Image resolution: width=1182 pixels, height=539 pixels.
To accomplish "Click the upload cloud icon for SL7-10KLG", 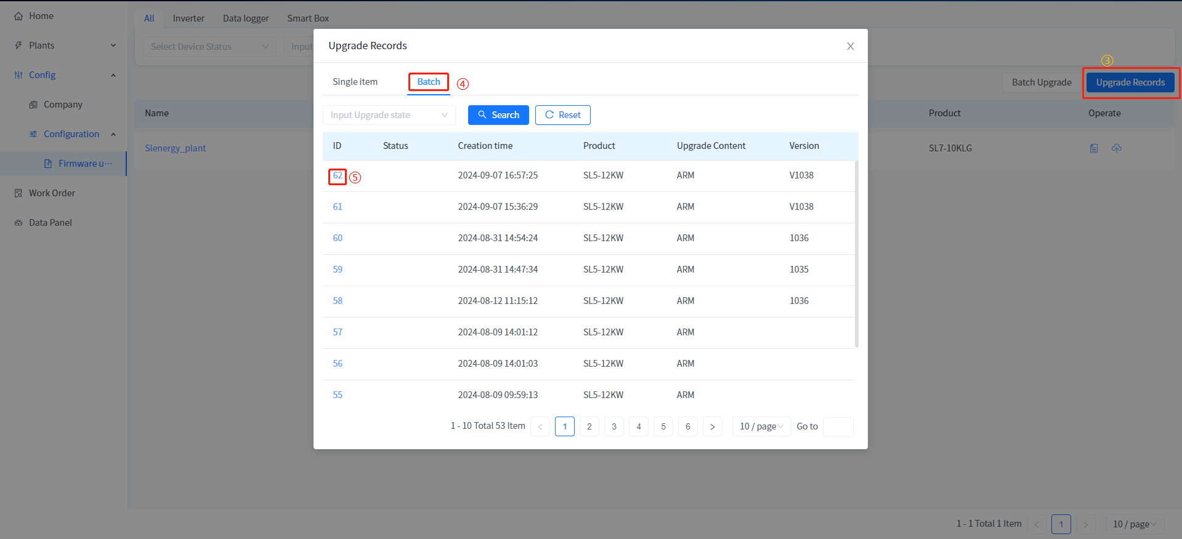I will [x=1116, y=148].
